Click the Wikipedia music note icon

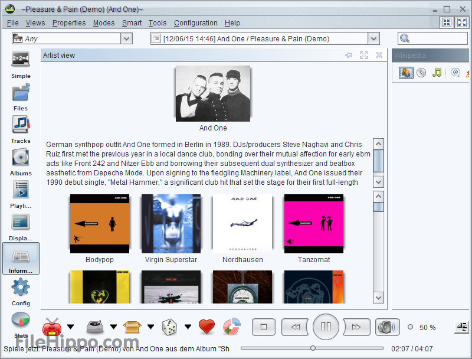coord(437,73)
